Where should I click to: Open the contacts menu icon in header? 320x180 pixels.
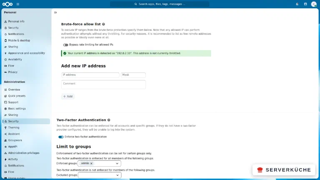[305, 4]
